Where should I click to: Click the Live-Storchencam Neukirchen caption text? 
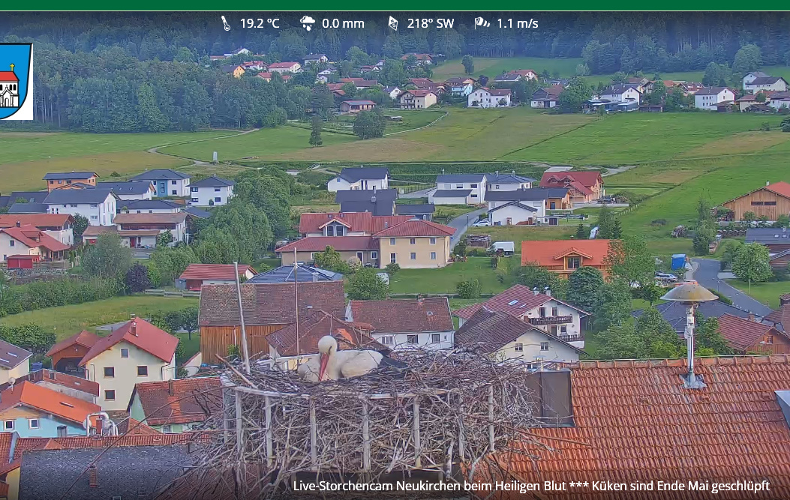point(531,486)
